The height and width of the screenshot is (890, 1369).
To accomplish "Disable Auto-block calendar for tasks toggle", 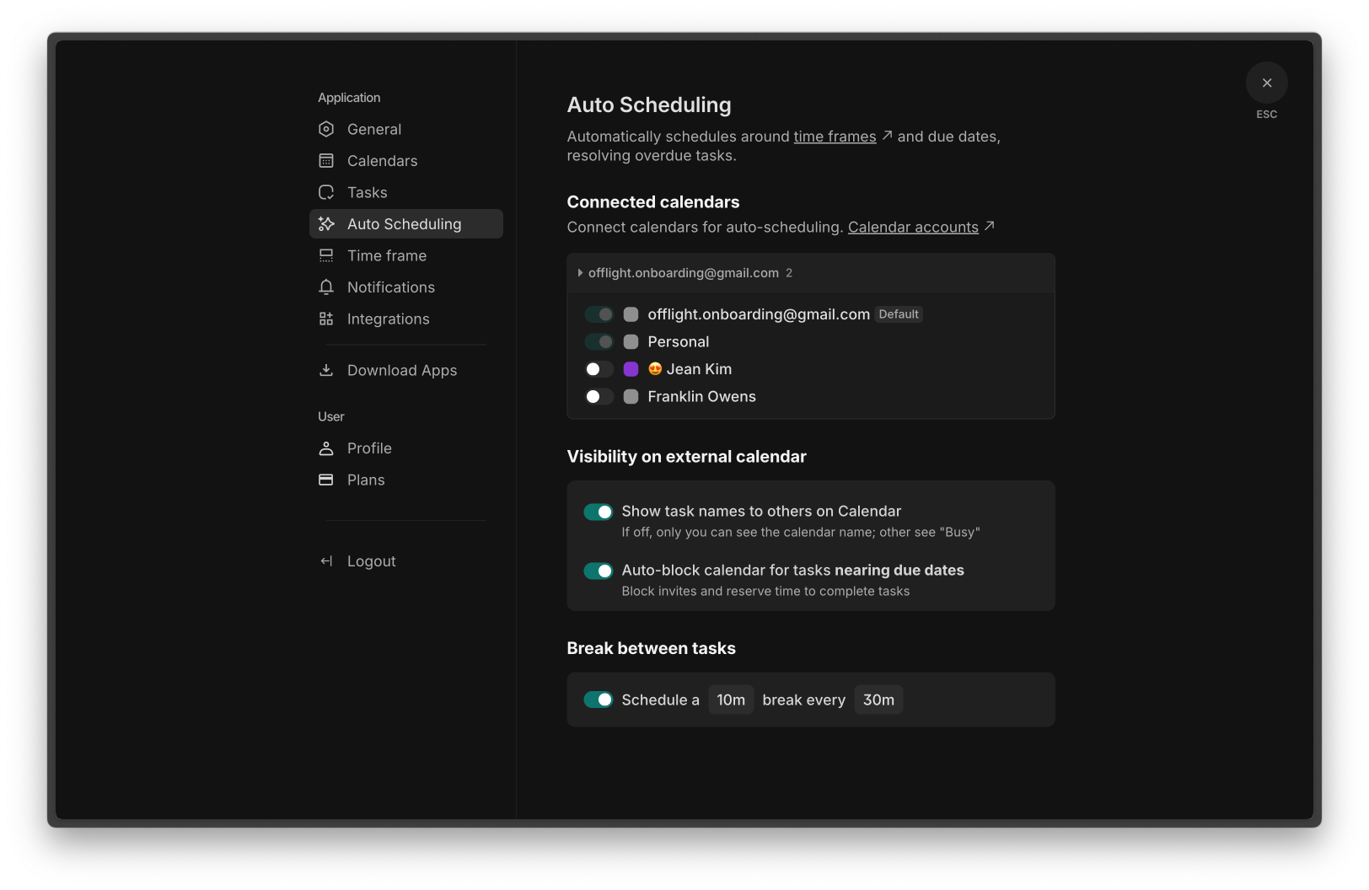I will coord(599,571).
